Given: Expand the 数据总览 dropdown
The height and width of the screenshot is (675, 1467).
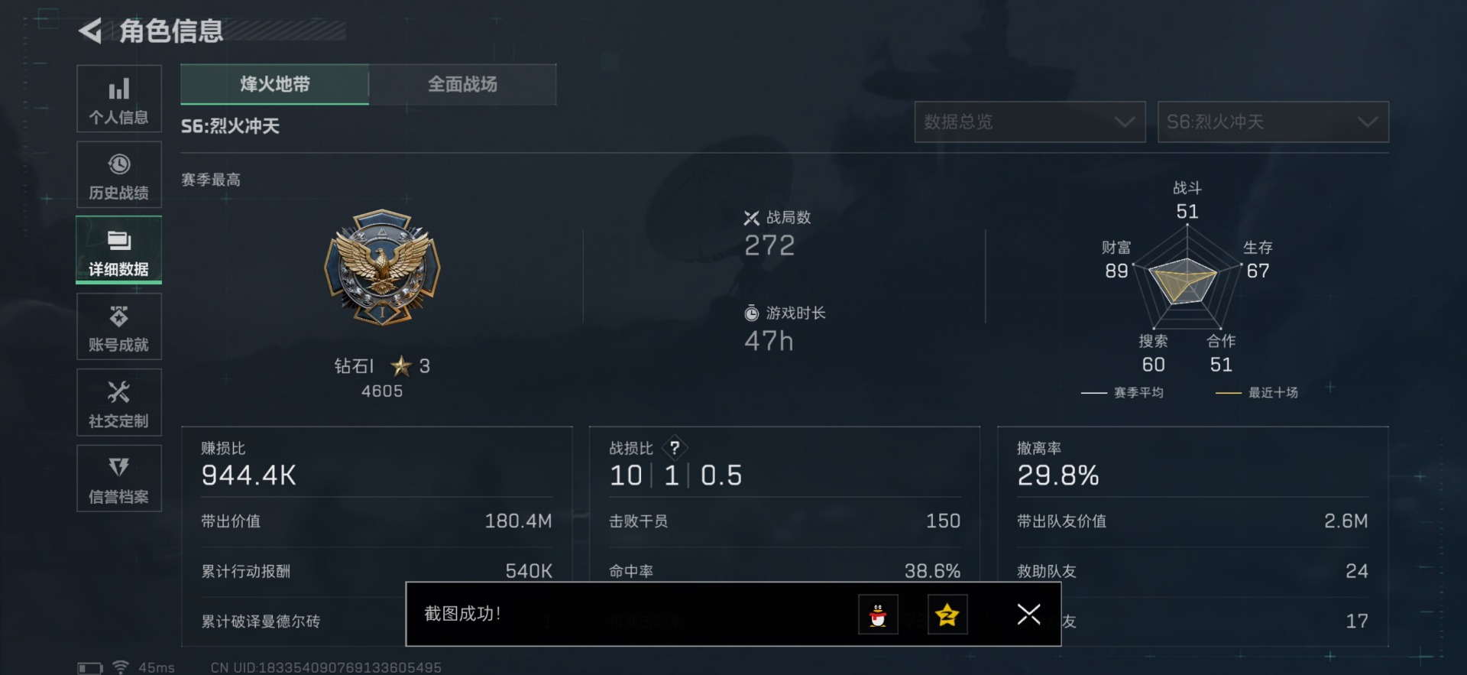Looking at the screenshot, I should coord(1029,122).
